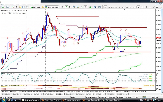This screenshot has width=163, height=102.
Task: Switch to the EURUSD,H1 chart tab
Action: (x=28, y=94)
